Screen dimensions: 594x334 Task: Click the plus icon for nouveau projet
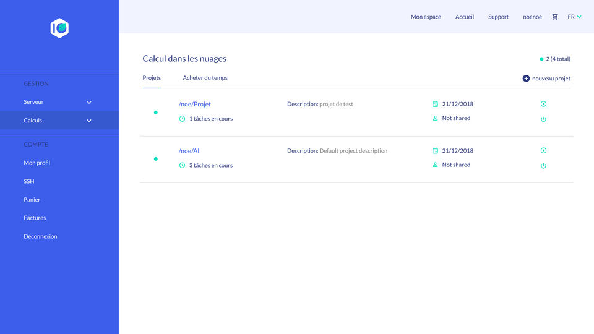[x=526, y=79]
